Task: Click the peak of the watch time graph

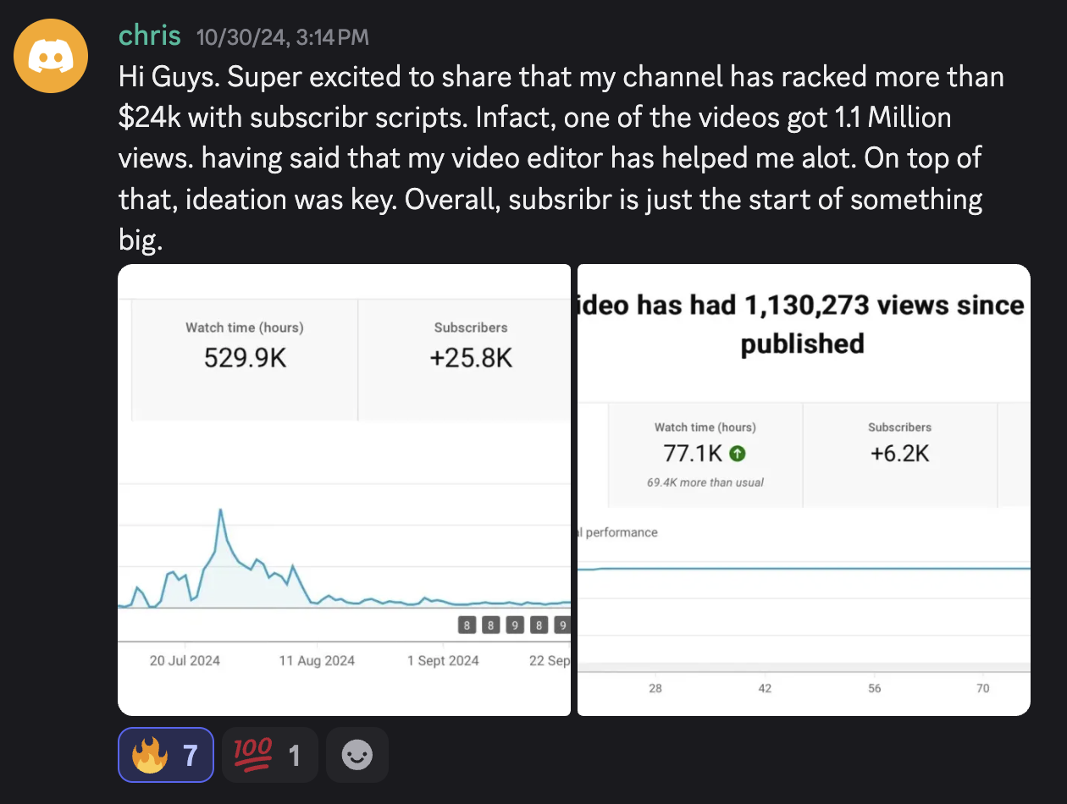Action: click(221, 510)
